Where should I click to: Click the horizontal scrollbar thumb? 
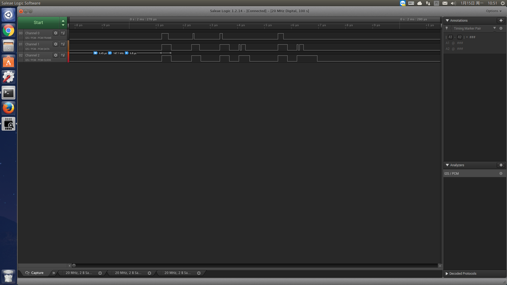(x=74, y=266)
